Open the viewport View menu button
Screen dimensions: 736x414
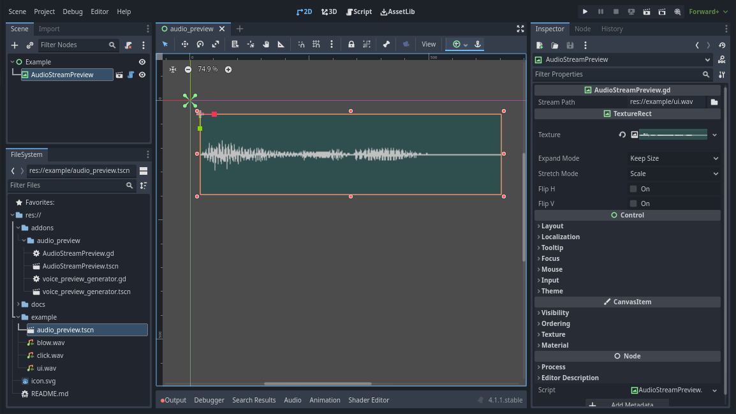tap(429, 44)
